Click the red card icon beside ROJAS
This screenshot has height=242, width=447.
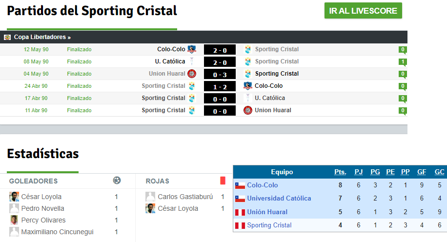coord(223,181)
